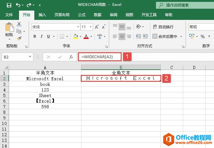Open the font size 11 dropdown
Viewport: 214px width, 148px height.
(x=90, y=27)
